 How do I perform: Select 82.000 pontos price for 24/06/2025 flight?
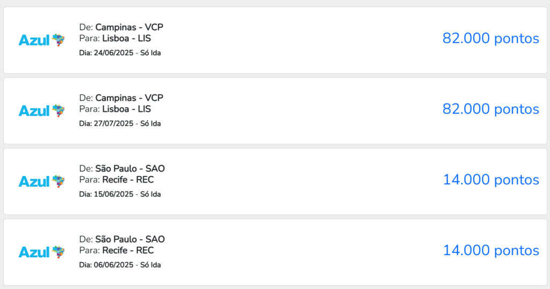[x=490, y=39]
